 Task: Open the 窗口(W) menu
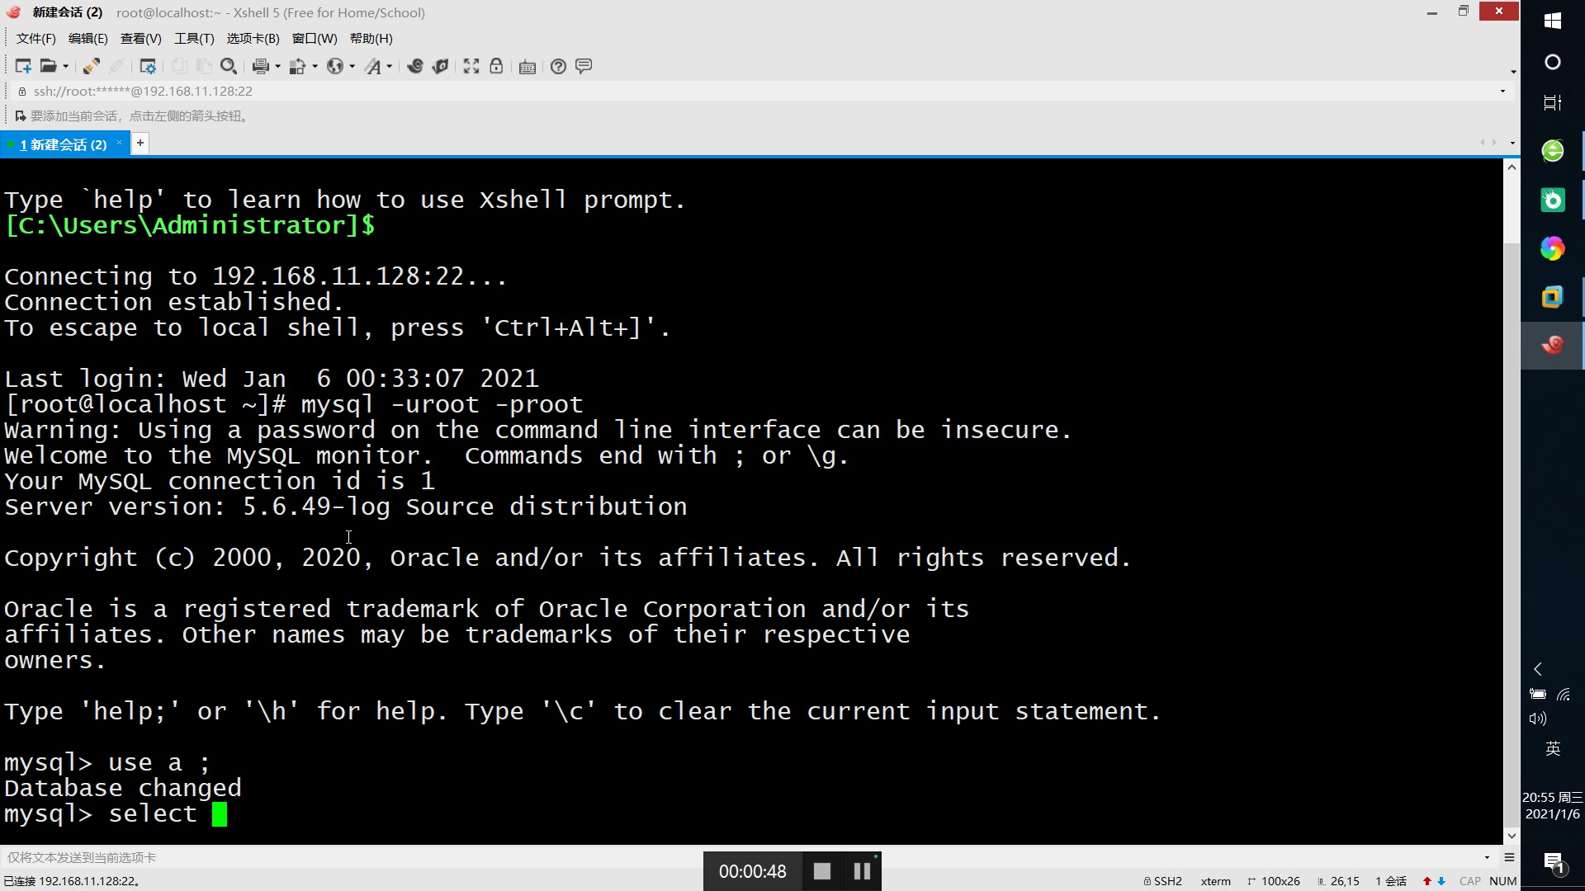click(315, 39)
